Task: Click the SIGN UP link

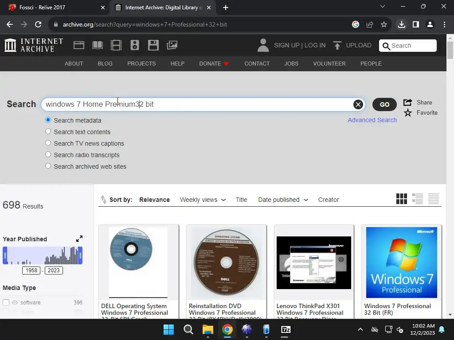Action: pyautogui.click(x=287, y=46)
